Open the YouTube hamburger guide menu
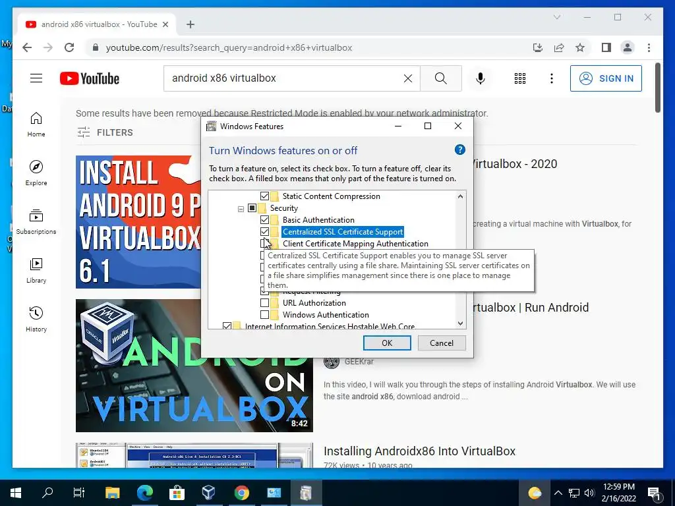The width and height of the screenshot is (675, 506). (x=36, y=78)
